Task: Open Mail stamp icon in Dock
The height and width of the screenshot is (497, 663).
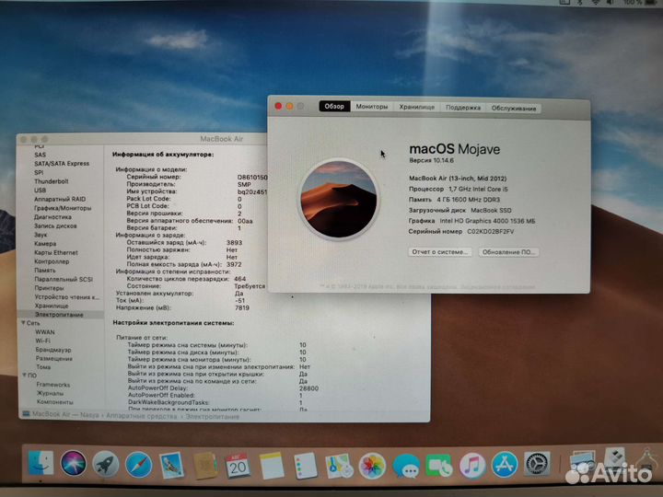Action: coord(171,466)
